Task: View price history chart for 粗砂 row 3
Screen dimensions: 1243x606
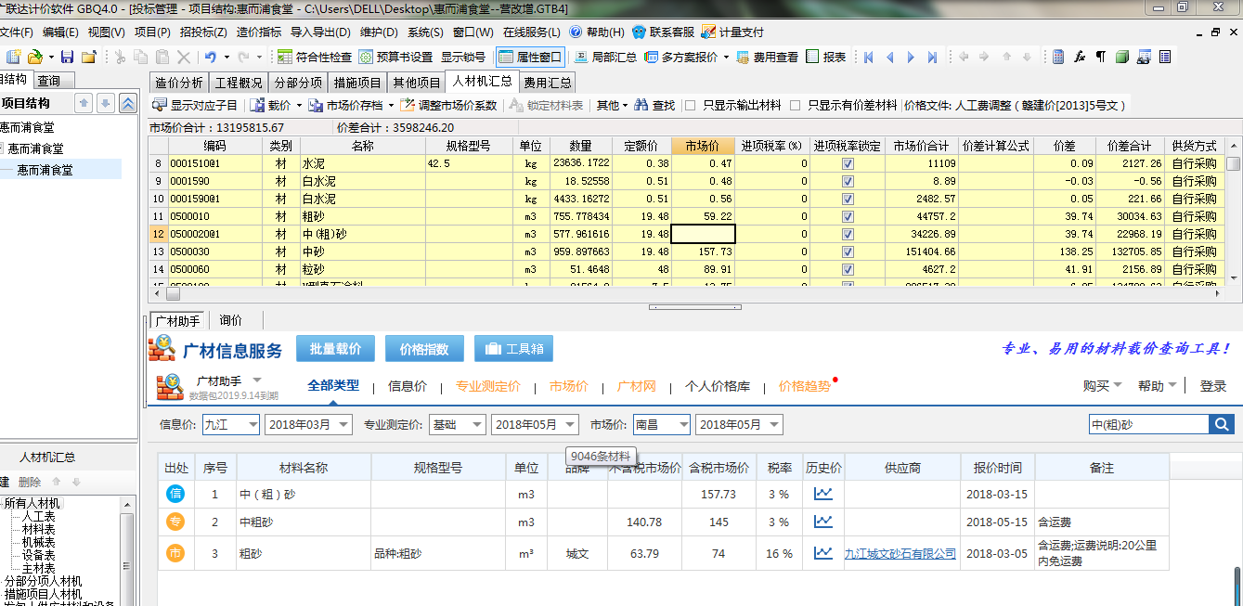Action: click(x=822, y=553)
